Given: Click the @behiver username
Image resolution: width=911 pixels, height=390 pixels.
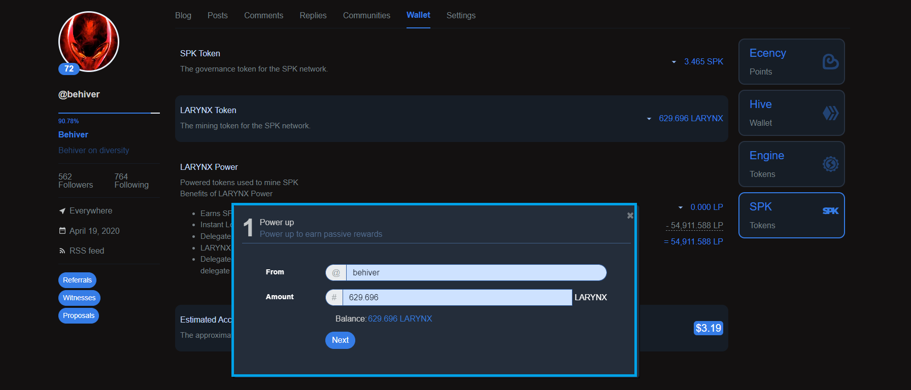Looking at the screenshot, I should (x=79, y=94).
